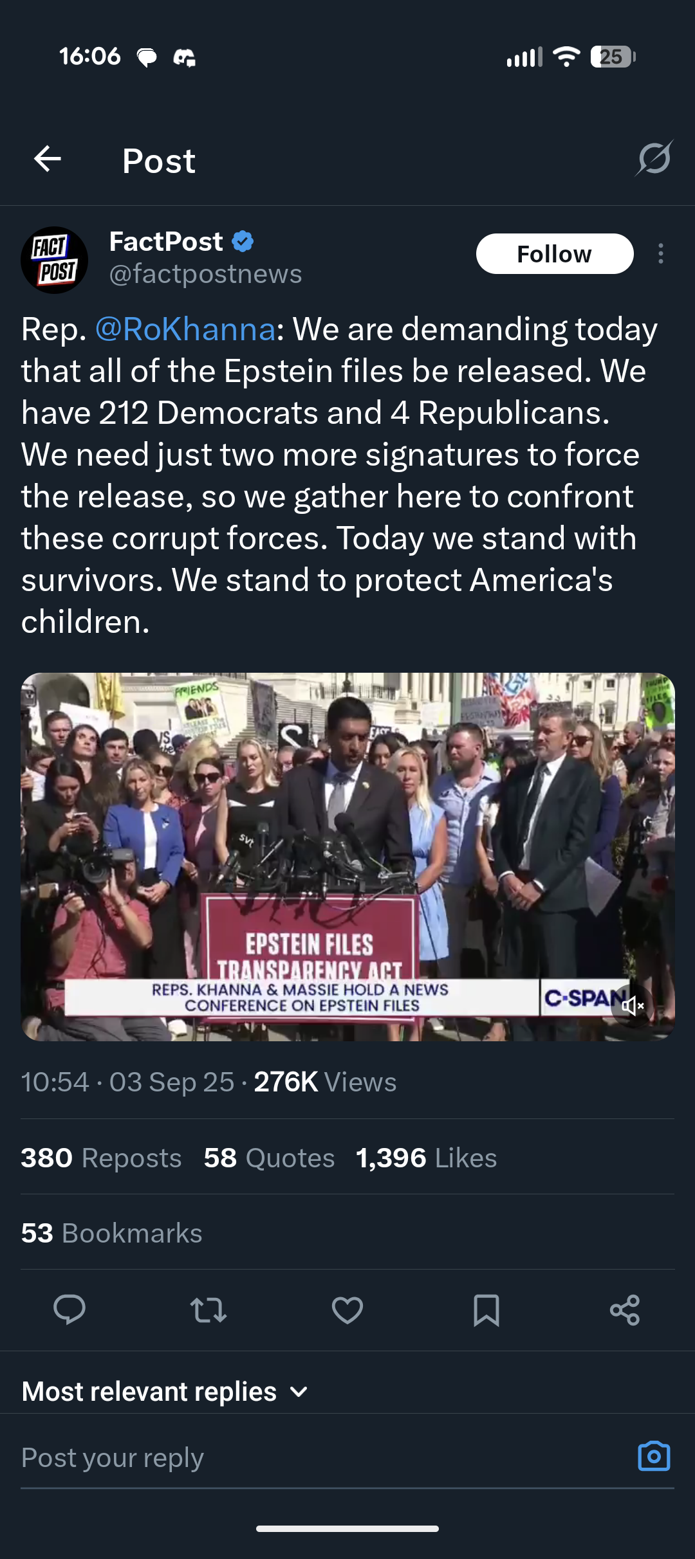695x1559 pixels.
Task: Bookmark the post with bookmark icon
Action: (486, 1309)
